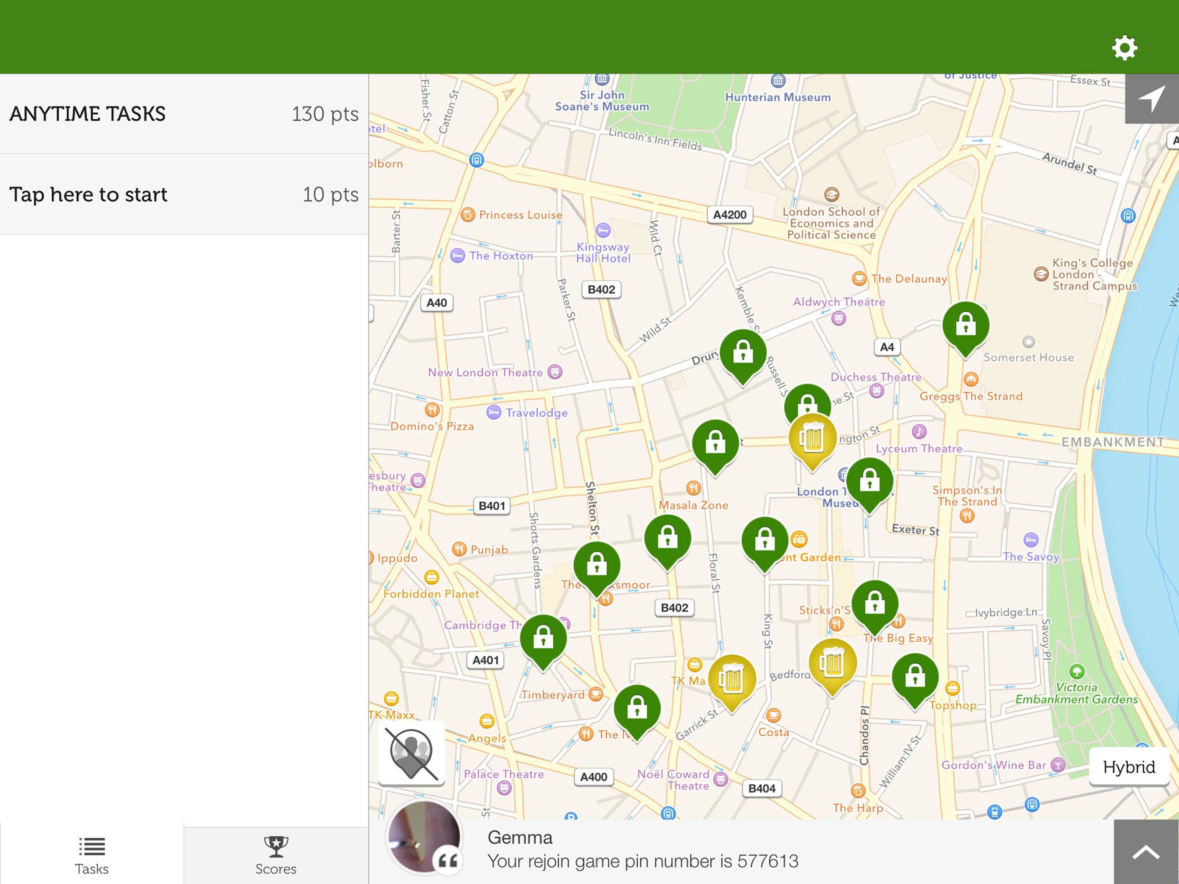Read Gemma's rejoin pin message
This screenshot has height=884, width=1179.
click(642, 861)
